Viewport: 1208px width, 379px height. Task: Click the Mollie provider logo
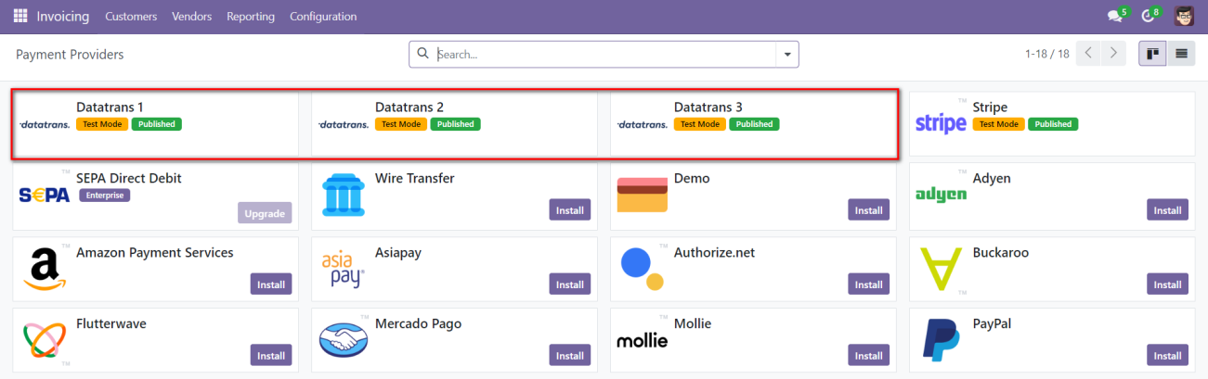pos(642,340)
